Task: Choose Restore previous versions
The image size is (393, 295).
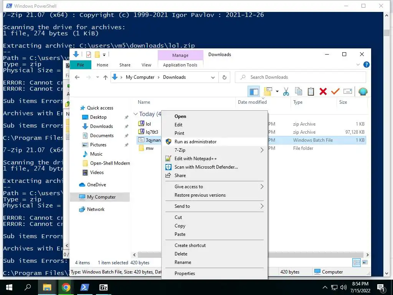Action: click(215, 195)
